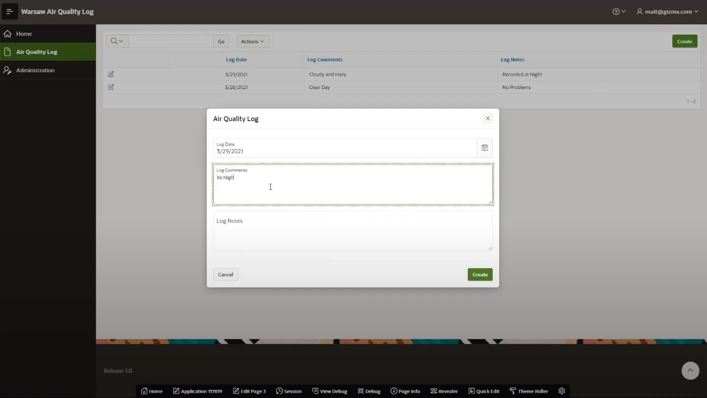Click the report search field
Screen dimensions: 707x398
pyautogui.click(x=171, y=41)
